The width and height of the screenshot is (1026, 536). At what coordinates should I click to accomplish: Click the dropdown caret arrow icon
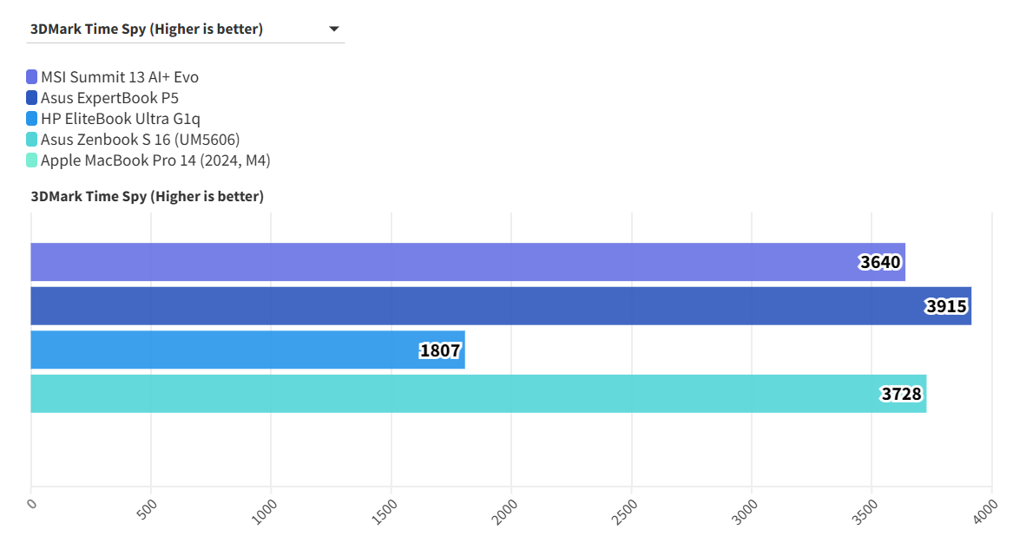[334, 29]
